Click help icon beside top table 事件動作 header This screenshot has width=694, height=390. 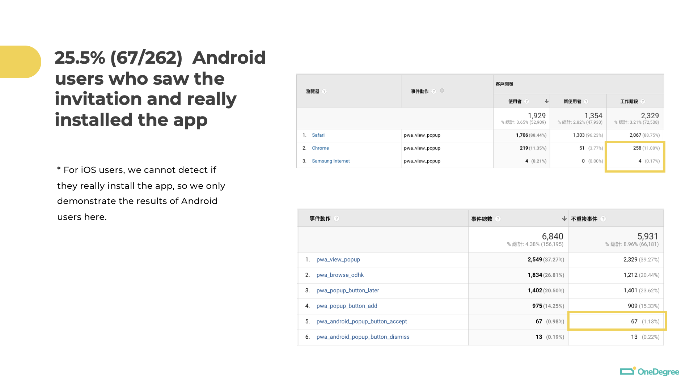click(433, 92)
